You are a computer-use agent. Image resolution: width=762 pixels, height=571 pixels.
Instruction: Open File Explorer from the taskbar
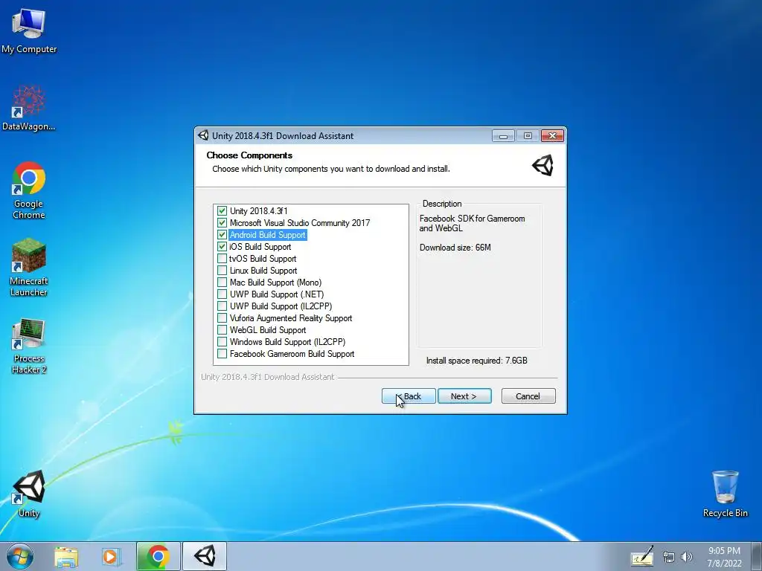(x=66, y=556)
